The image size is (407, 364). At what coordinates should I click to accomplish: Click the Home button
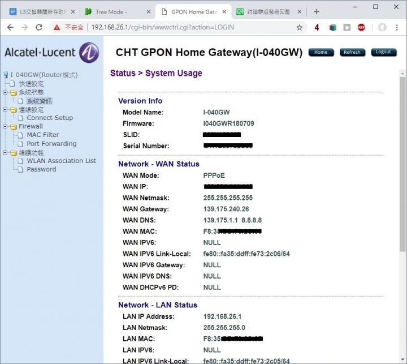[x=321, y=52]
